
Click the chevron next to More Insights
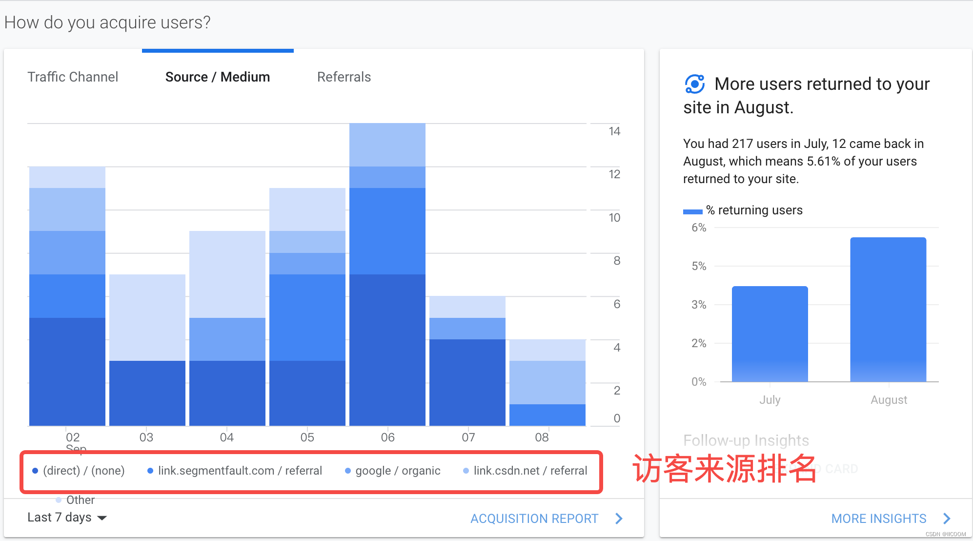point(947,519)
